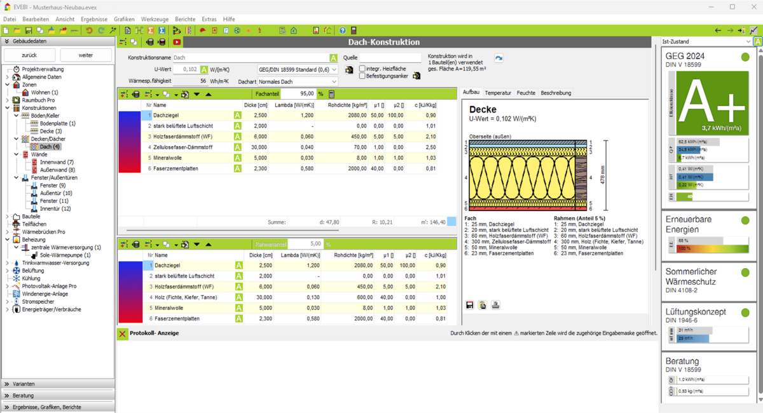Image resolution: width=763 pixels, height=413 pixels.
Task: Open the Ist-Zustand variant dropdown
Action: click(706, 41)
